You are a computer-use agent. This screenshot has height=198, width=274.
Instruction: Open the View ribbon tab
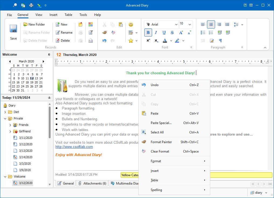click(x=39, y=15)
